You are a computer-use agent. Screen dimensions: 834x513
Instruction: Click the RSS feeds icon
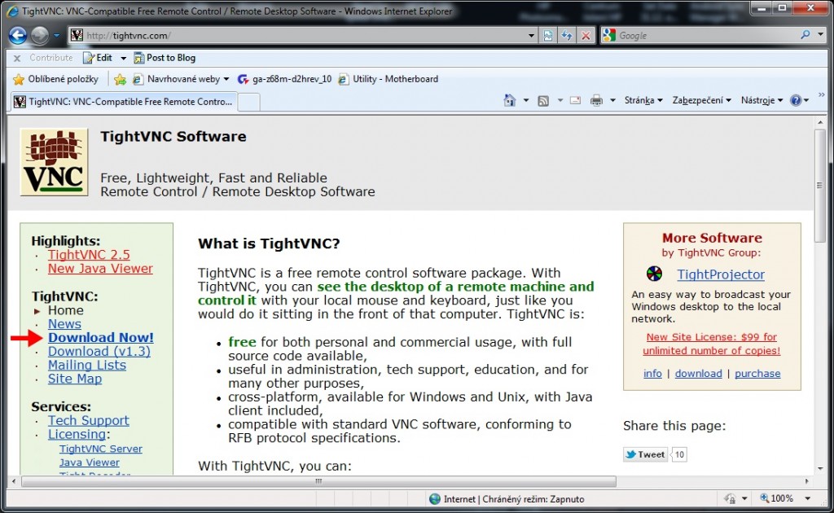(543, 100)
